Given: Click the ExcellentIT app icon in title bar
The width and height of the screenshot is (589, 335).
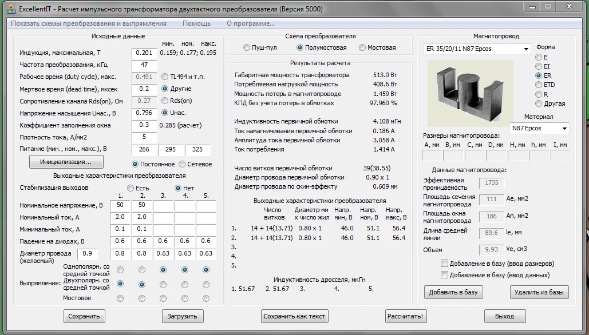Looking at the screenshot, I should point(10,9).
